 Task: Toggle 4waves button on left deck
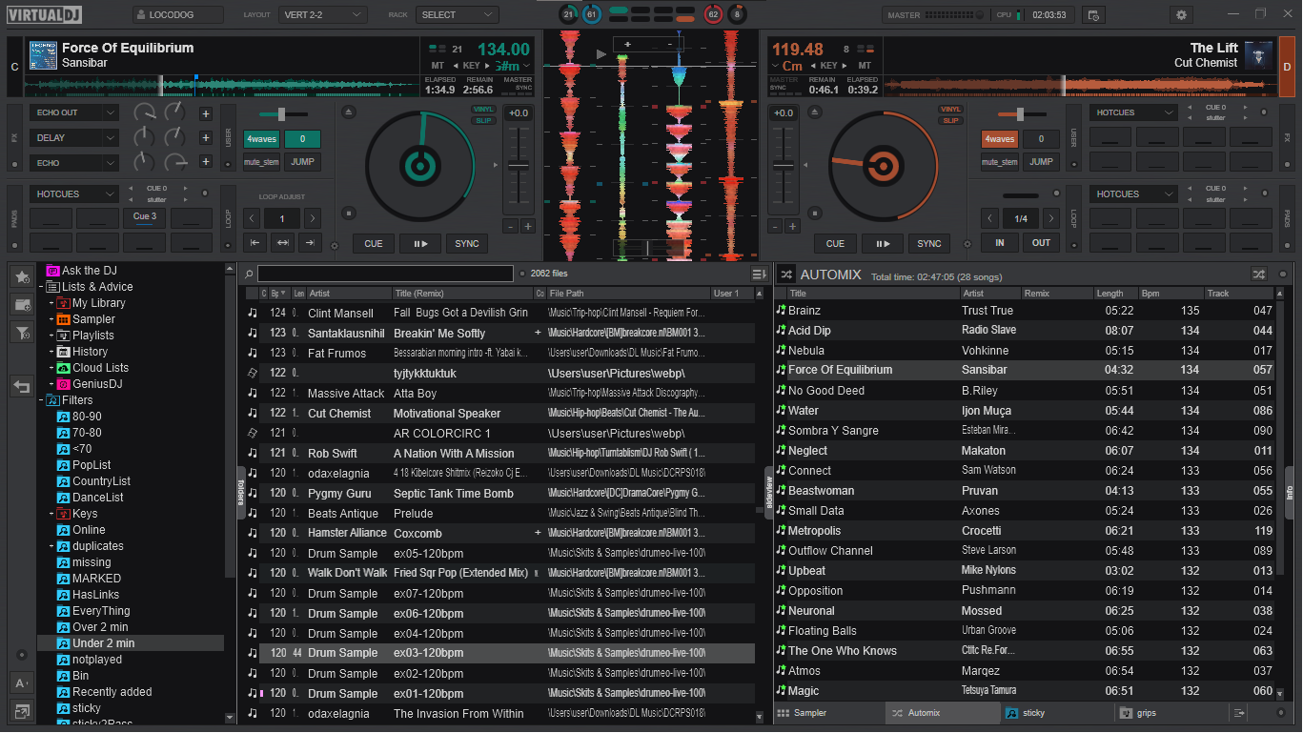tap(261, 138)
